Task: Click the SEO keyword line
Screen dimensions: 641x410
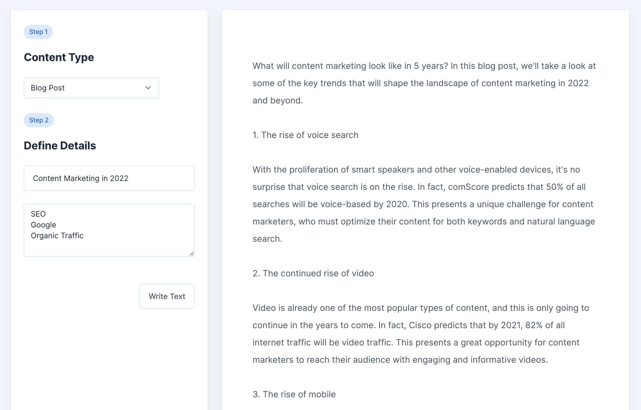Action: click(38, 214)
